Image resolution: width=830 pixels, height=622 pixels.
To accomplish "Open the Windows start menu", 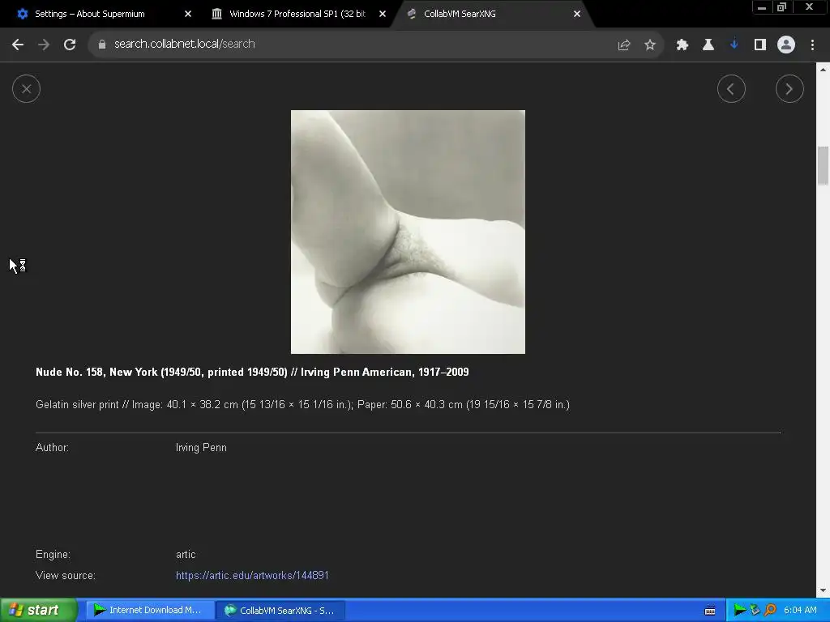I will coord(38,610).
